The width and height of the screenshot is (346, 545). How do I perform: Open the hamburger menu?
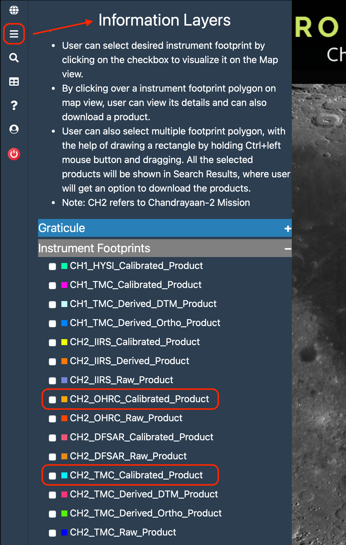[x=13, y=34]
